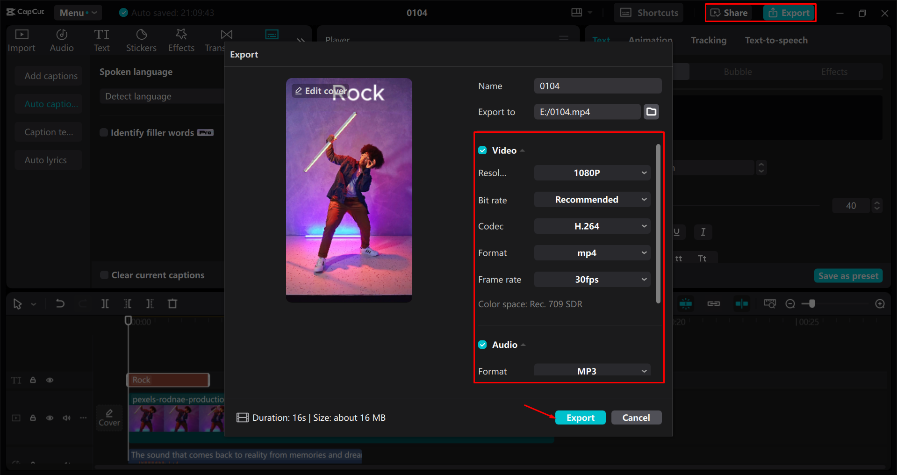Open the Text-to-speech tab

click(x=776, y=40)
